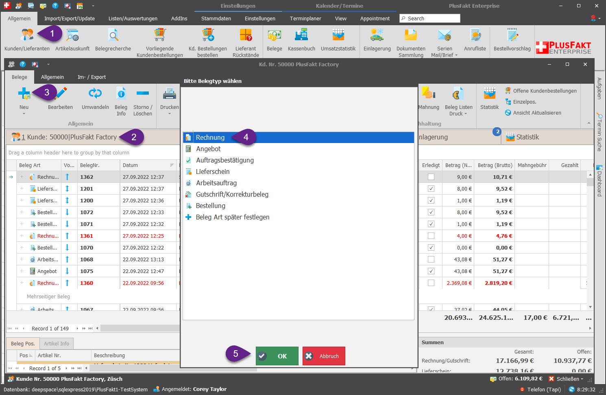Open Drucken dropdown
The image size is (606, 395).
[170, 114]
